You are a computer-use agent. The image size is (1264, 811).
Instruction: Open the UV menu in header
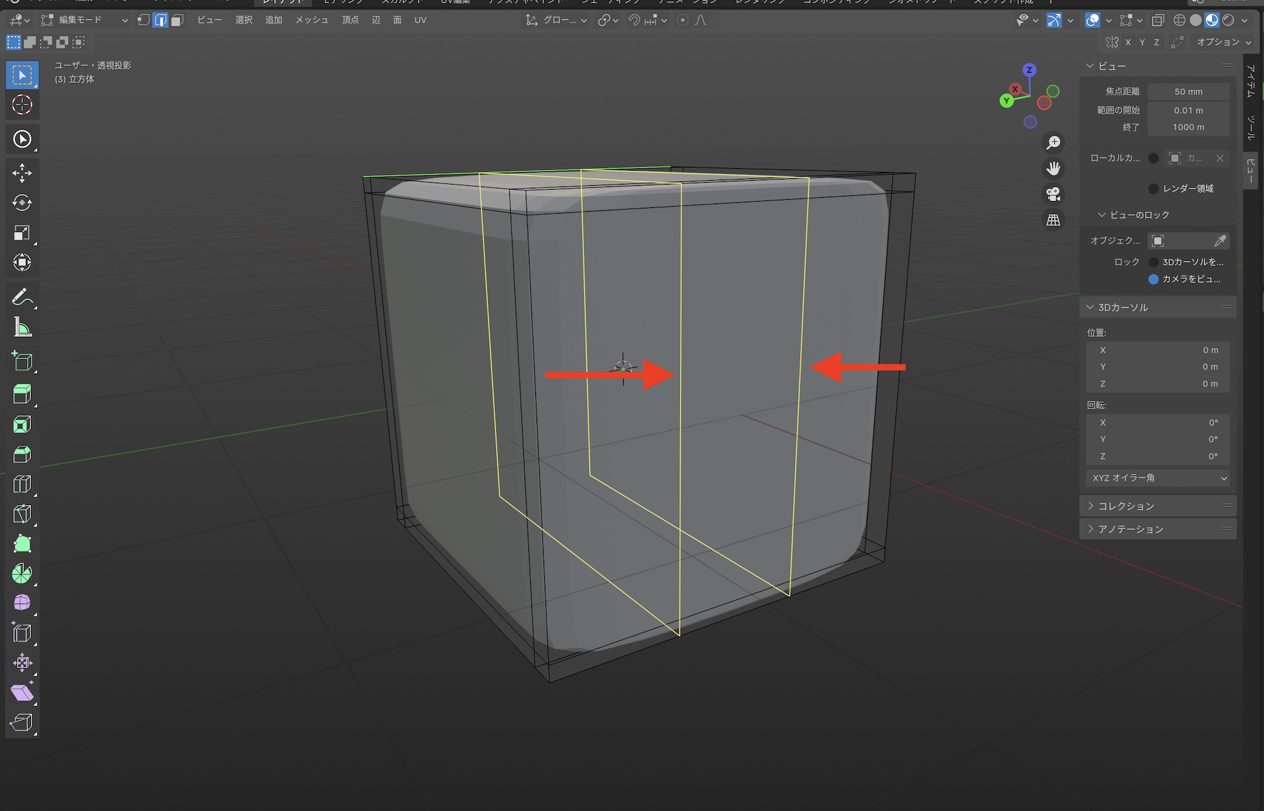420,20
